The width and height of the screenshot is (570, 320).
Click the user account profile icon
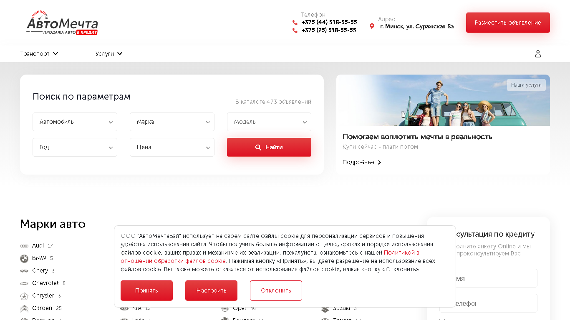click(538, 54)
